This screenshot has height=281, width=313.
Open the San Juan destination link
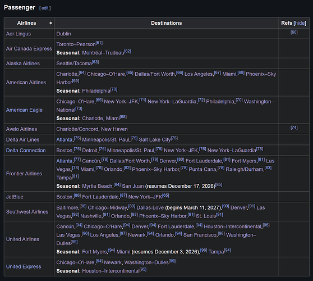coord(133,186)
